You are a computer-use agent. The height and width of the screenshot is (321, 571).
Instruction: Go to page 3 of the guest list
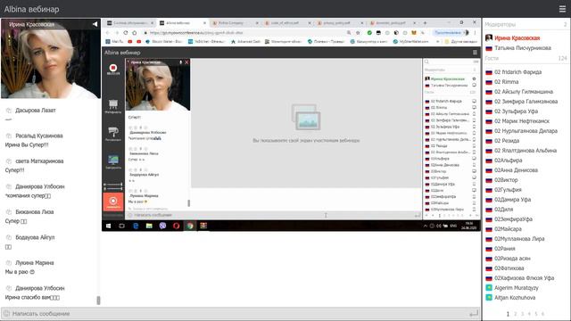coord(522,314)
